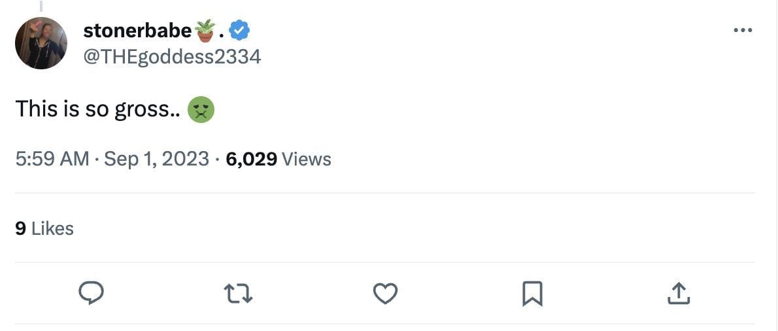
Task: Visit the @THEgoddess2334 handle link
Action: click(x=172, y=57)
